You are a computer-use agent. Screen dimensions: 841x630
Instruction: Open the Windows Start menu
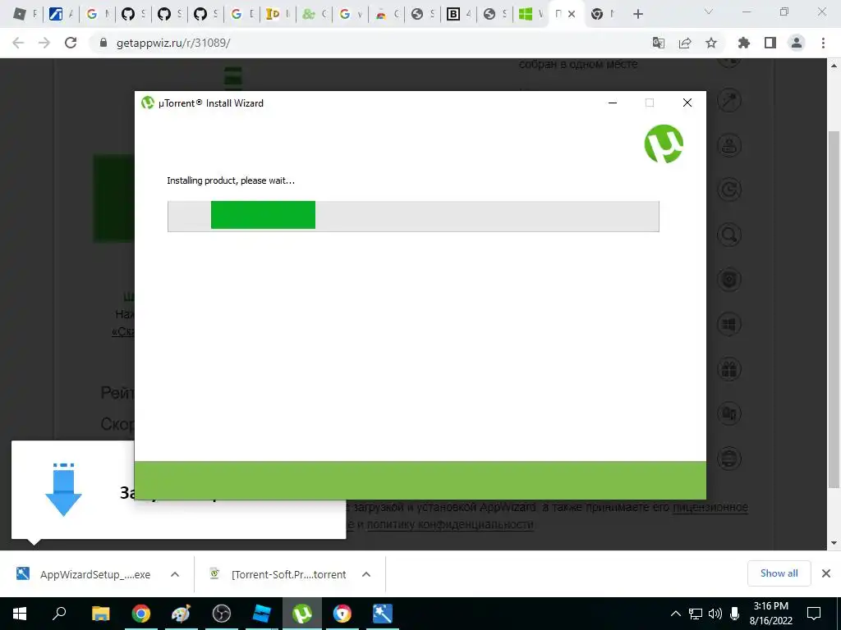point(20,614)
